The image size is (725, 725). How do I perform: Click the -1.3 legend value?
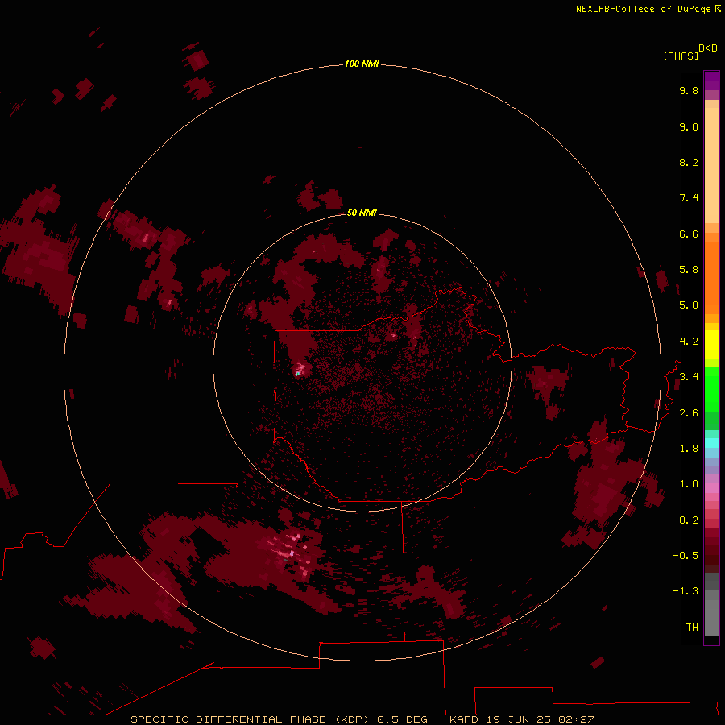686,591
